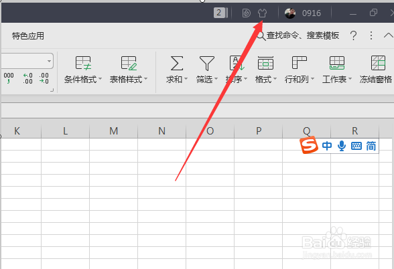The image size is (394, 269).
Task: Click the search commands and templates box
Action: [298, 35]
